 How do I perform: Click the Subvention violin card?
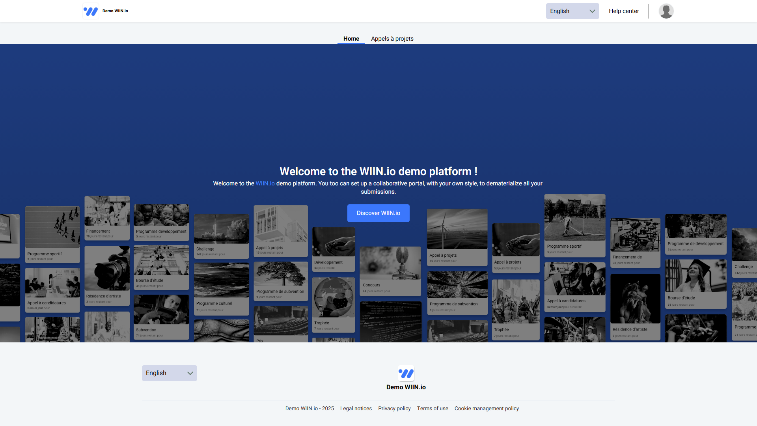tap(161, 317)
